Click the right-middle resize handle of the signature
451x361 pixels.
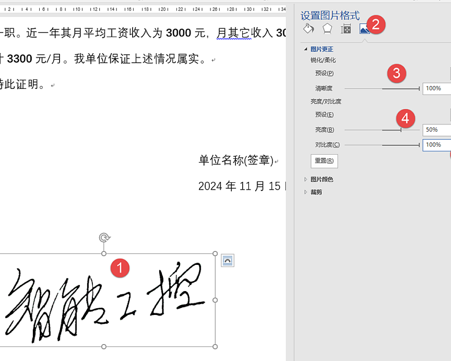click(x=215, y=300)
